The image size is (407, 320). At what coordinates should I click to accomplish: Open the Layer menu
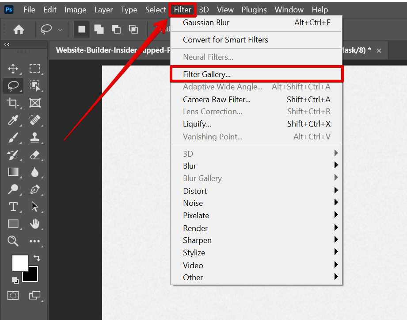[x=103, y=9]
